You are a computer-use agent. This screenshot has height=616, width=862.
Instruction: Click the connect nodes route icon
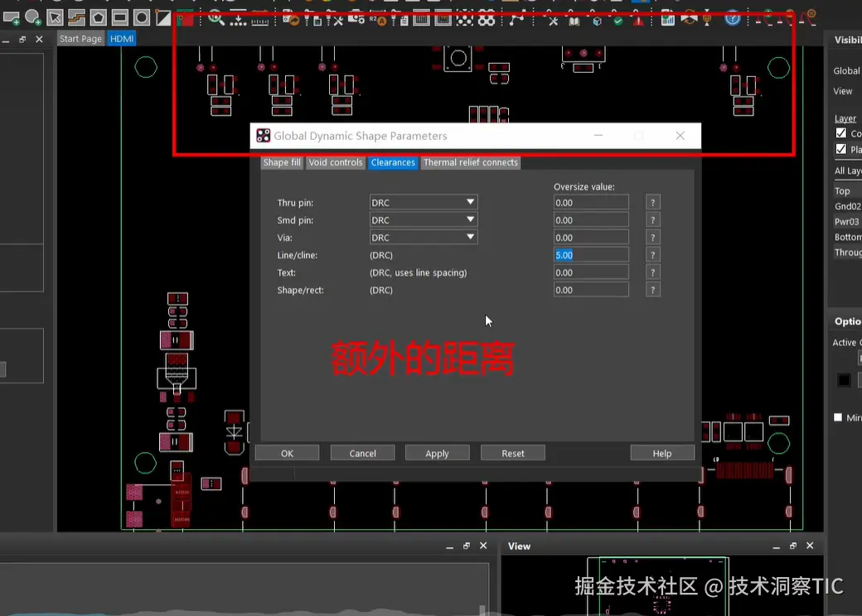[x=516, y=19]
